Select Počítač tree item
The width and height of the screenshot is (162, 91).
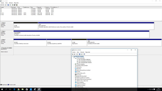[x=78, y=72]
